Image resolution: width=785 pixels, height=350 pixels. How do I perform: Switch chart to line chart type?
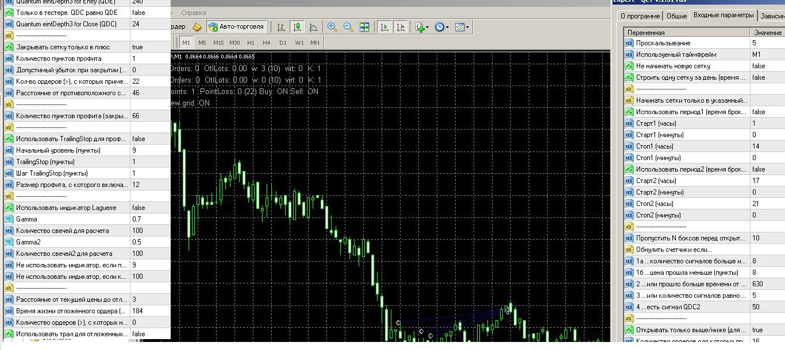coord(313,27)
